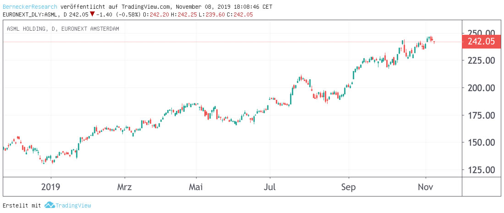Screen dimensions: 504x213
Task: Select the Nov label on time axis
Action: click(426, 186)
